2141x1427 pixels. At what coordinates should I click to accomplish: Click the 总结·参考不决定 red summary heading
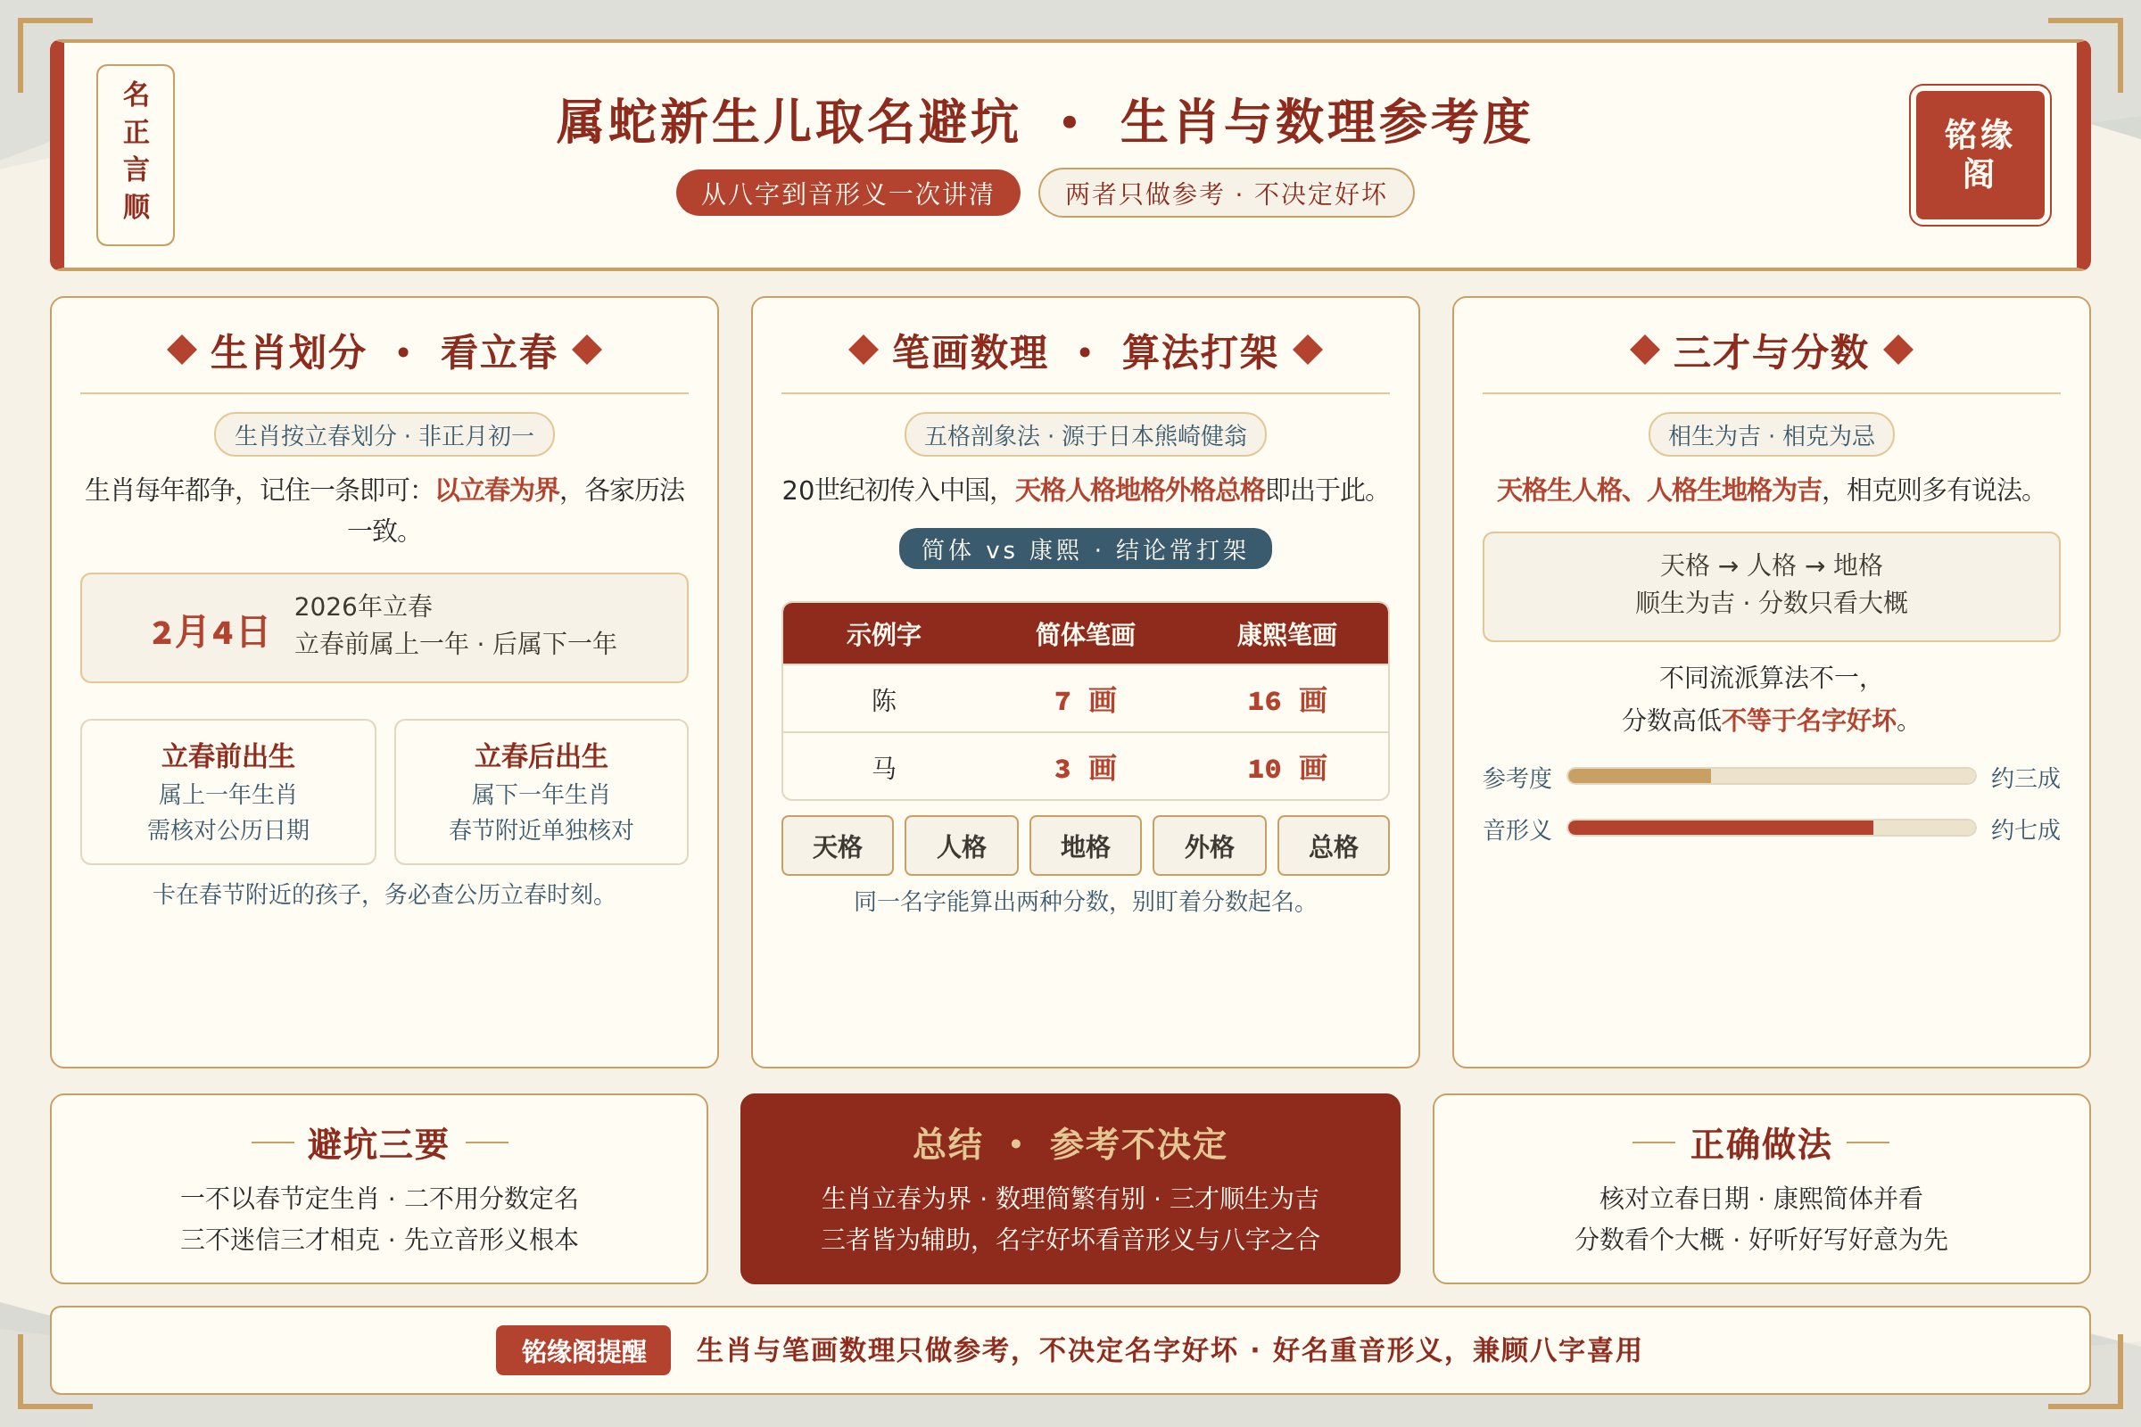1070,1143
